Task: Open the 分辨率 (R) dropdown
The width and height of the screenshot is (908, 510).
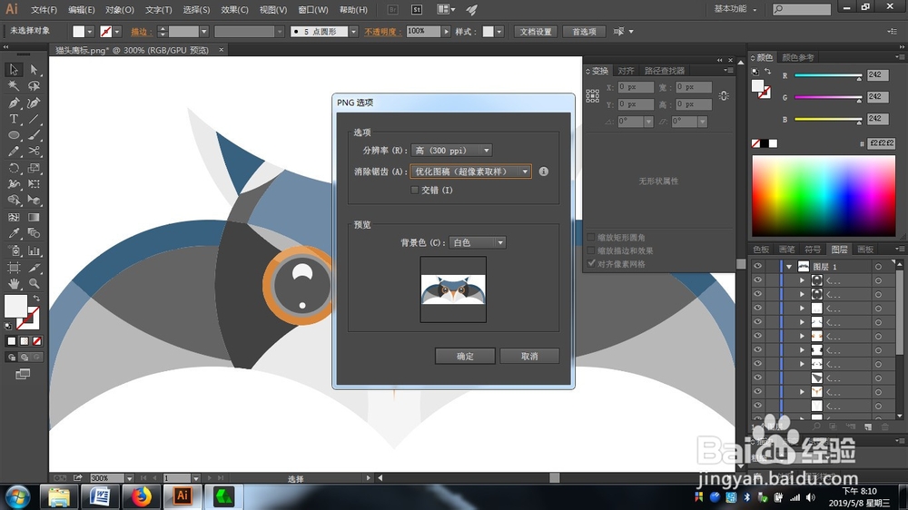Action: click(451, 151)
